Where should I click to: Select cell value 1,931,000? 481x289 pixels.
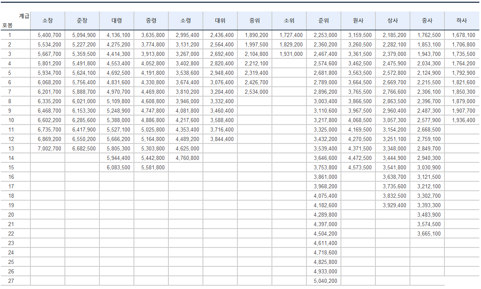click(291, 54)
